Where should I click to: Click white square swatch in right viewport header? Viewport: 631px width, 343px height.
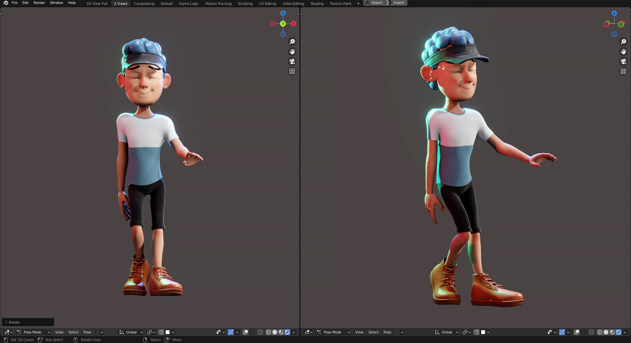point(483,332)
